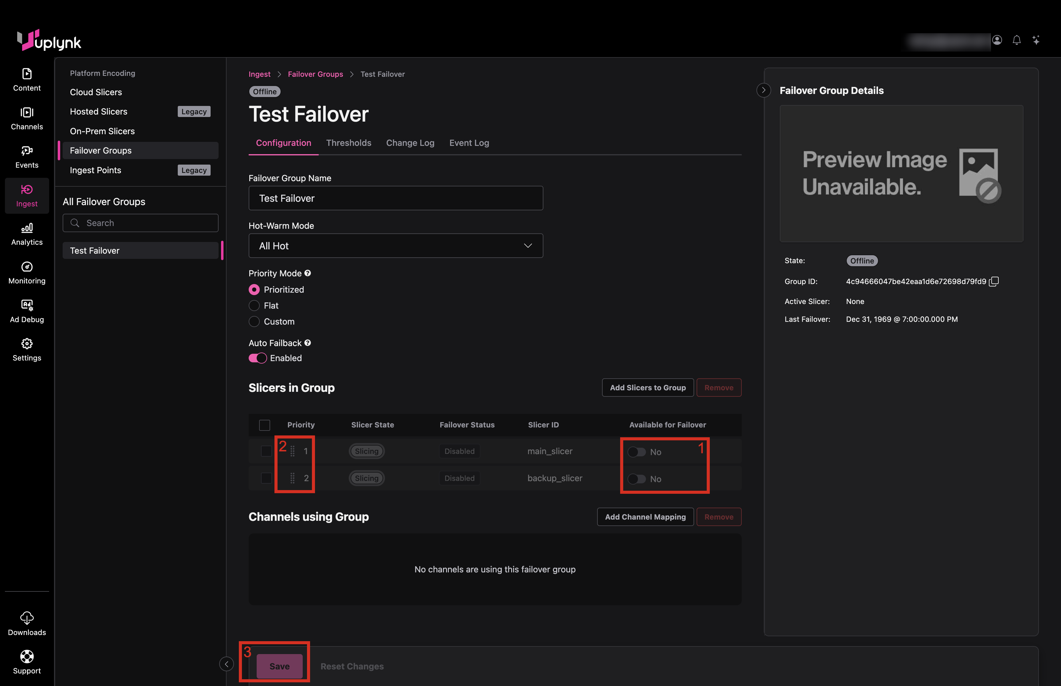Open the Event Log tab
This screenshot has height=686, width=1061.
tap(469, 143)
